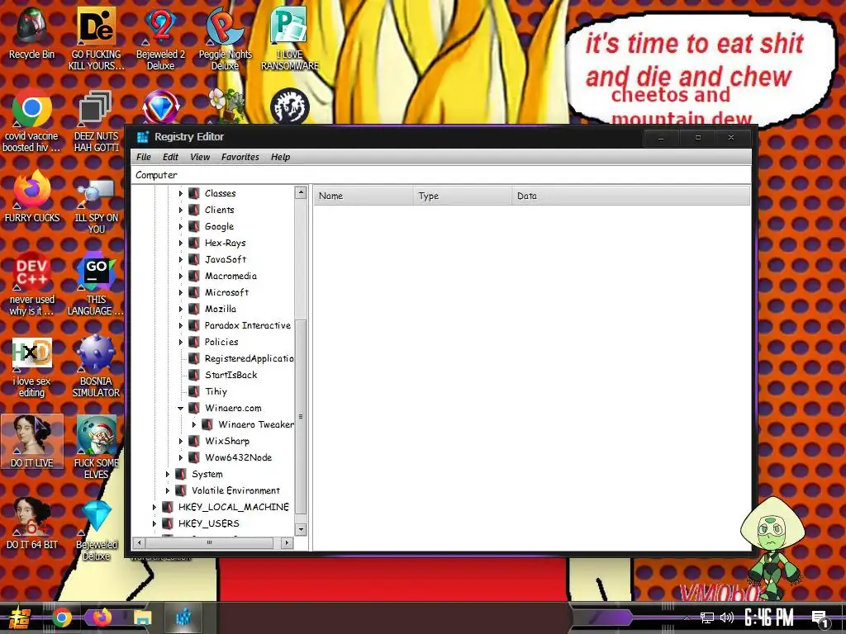Open the View menu in Registry Editor
846x634 pixels.
pos(200,157)
